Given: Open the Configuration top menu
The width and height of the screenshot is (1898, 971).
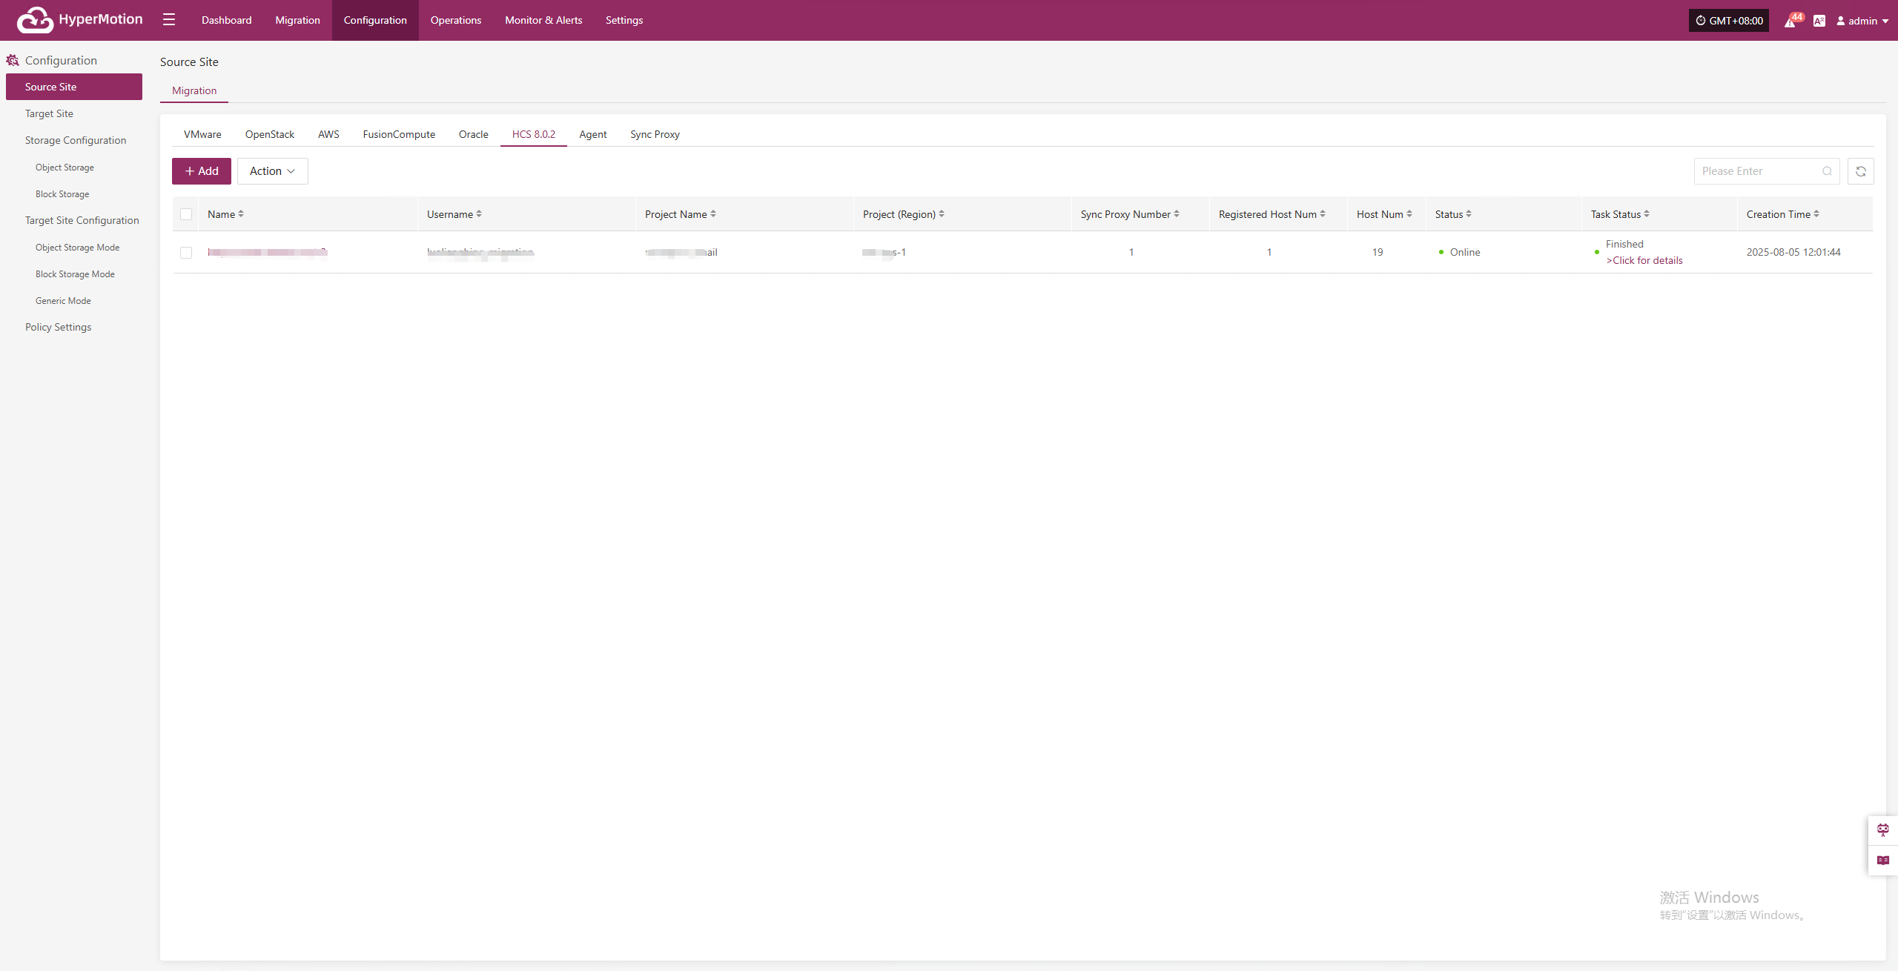Looking at the screenshot, I should click(x=375, y=20).
